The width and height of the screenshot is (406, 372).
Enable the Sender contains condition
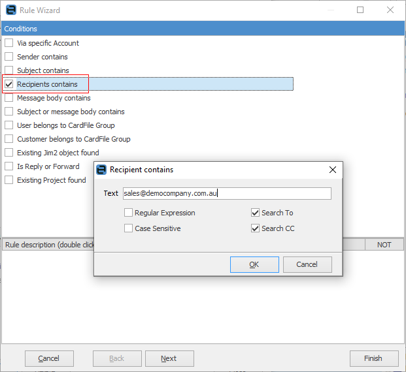[x=8, y=57]
